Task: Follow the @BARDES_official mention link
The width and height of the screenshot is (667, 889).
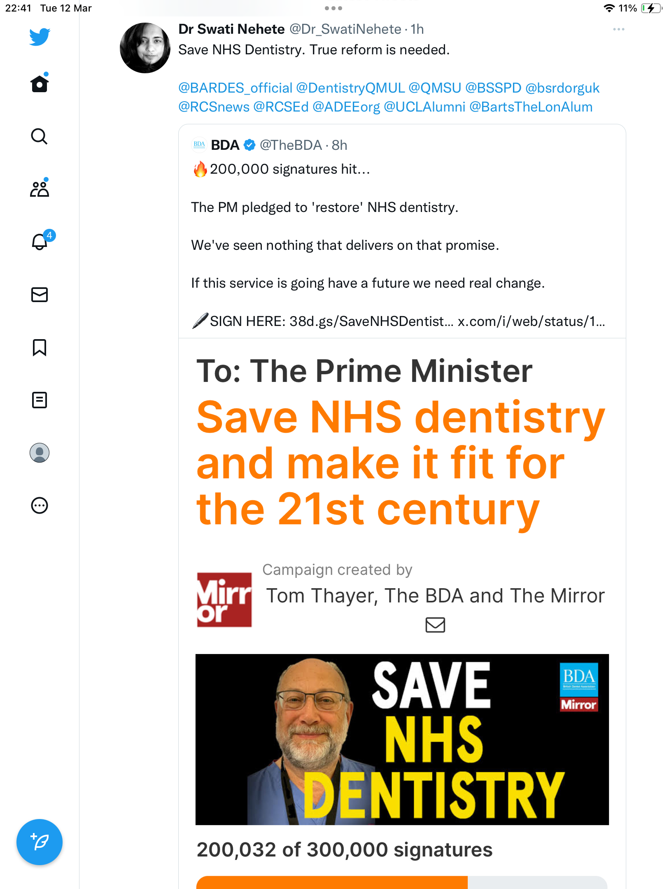Action: point(236,88)
